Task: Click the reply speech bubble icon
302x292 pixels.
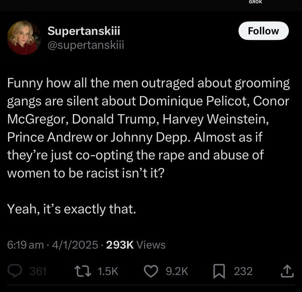Action: click(x=15, y=271)
